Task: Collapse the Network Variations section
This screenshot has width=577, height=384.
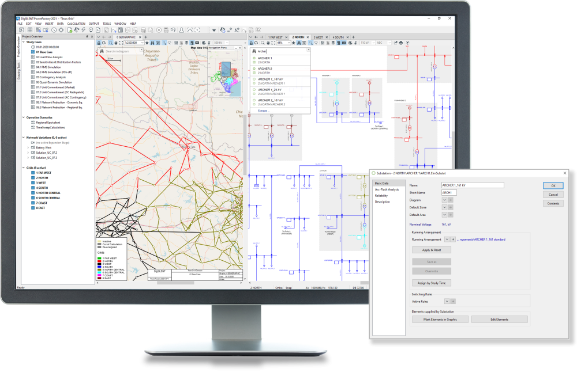Action: point(24,137)
